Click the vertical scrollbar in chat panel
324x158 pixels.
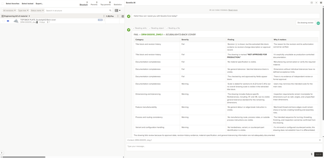323,64
